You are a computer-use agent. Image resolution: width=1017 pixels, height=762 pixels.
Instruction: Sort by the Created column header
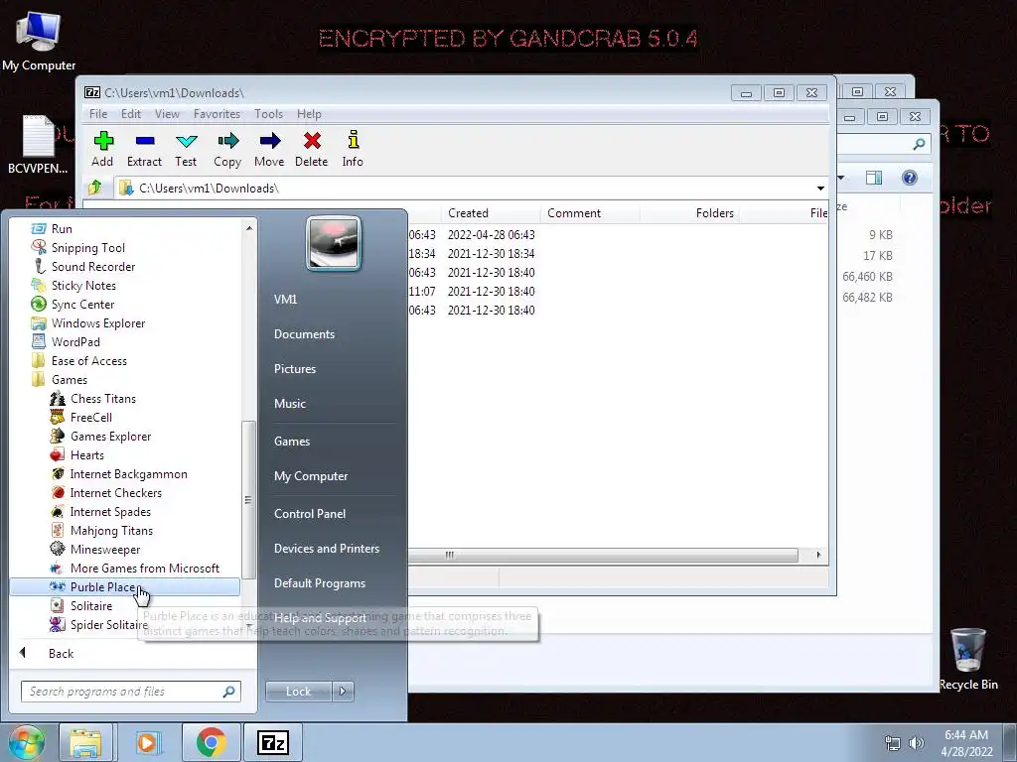(x=491, y=213)
